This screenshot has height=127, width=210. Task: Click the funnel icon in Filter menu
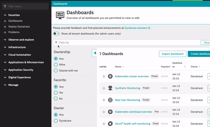click(5, 6)
